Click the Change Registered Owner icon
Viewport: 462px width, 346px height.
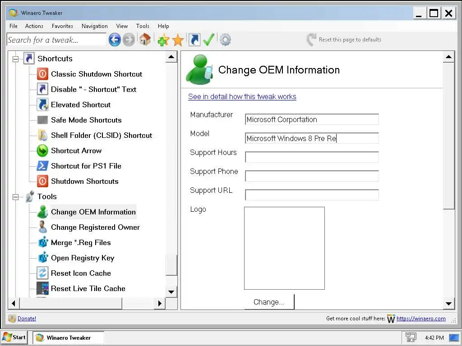[x=42, y=227]
